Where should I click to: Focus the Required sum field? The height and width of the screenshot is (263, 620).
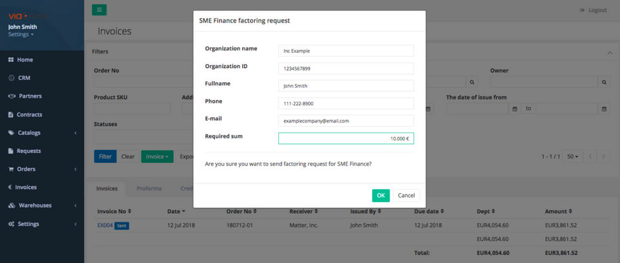[x=346, y=138]
